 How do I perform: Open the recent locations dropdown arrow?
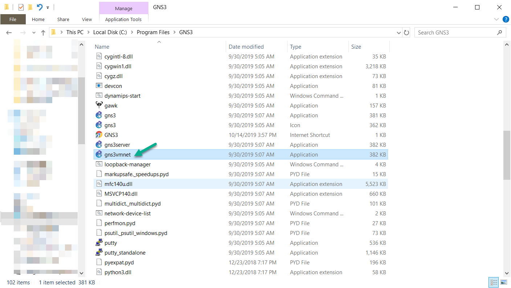pyautogui.click(x=34, y=32)
